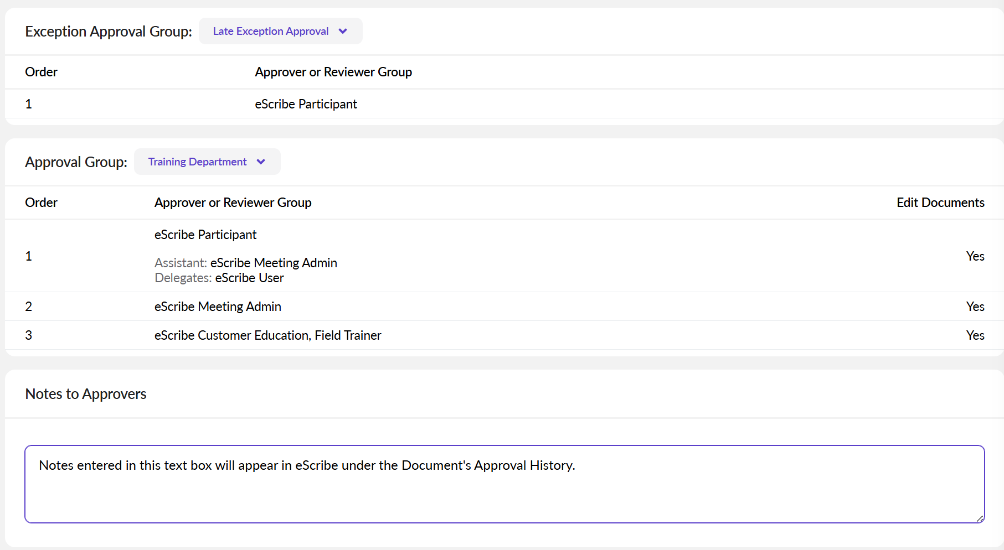The width and height of the screenshot is (1004, 550).
Task: Click the Delegates: eScribe User text
Action: 219,278
